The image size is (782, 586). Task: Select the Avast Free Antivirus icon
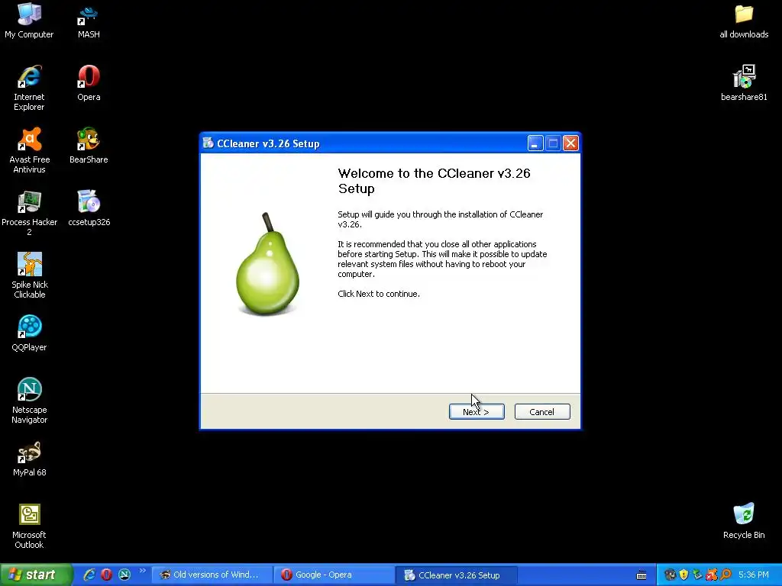[x=30, y=150]
